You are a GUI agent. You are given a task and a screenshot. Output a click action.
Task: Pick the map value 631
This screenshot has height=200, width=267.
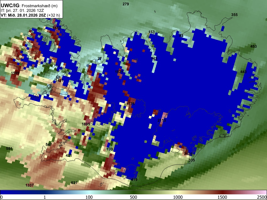74,183
